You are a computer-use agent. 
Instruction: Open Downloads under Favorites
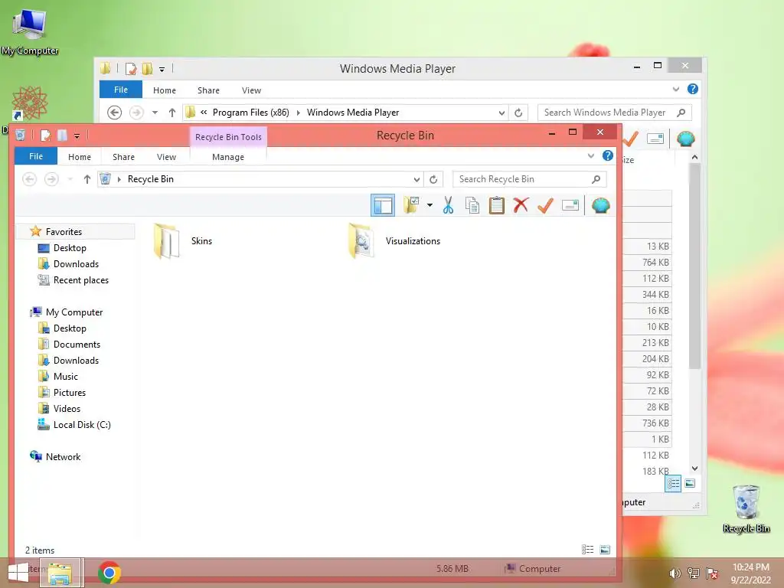(76, 264)
